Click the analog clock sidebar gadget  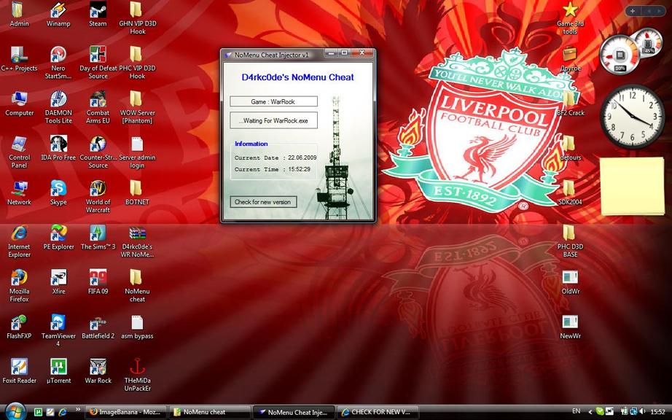point(632,116)
